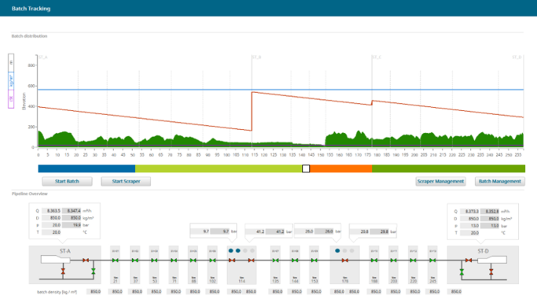Click second blue indicator dot at km 114
This screenshot has width=537, height=303.
pos(238,250)
